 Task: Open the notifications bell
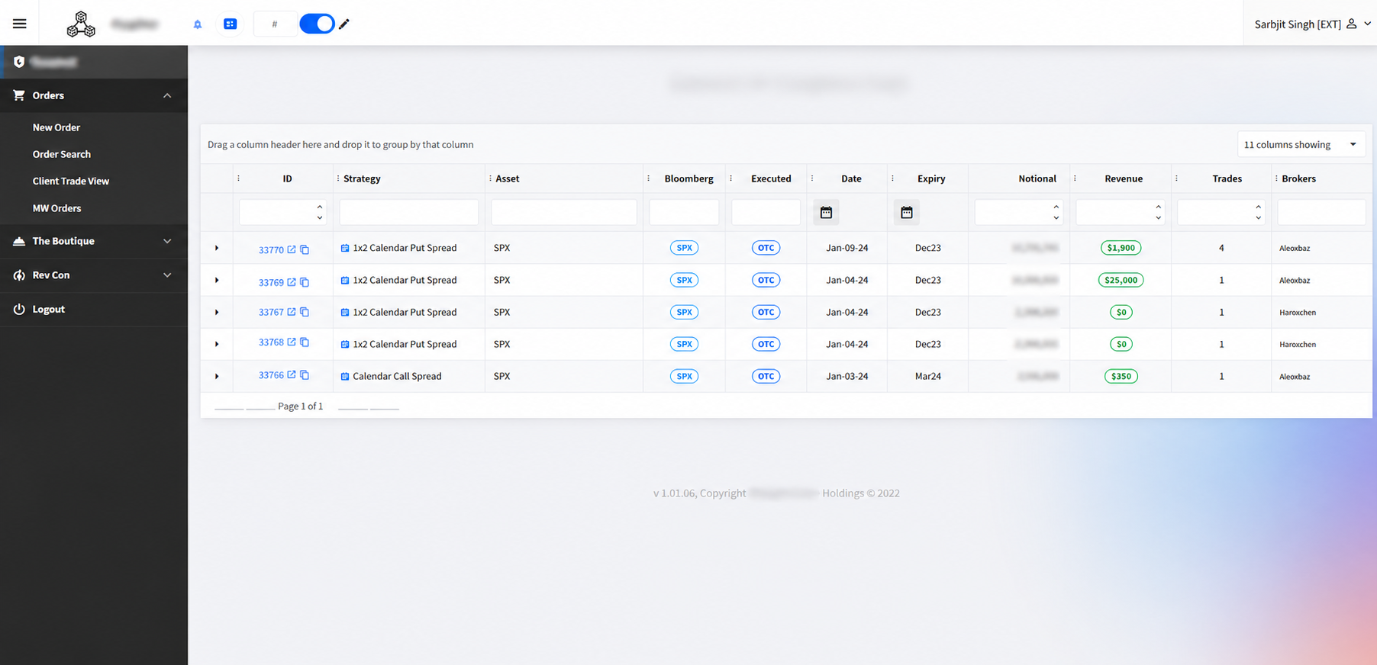pyautogui.click(x=198, y=24)
